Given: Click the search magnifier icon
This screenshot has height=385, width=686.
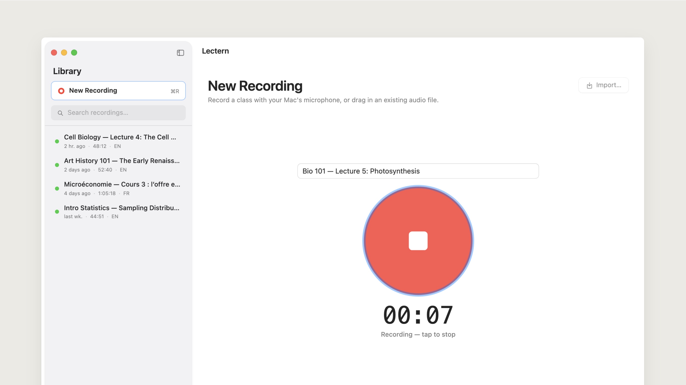Looking at the screenshot, I should point(61,113).
